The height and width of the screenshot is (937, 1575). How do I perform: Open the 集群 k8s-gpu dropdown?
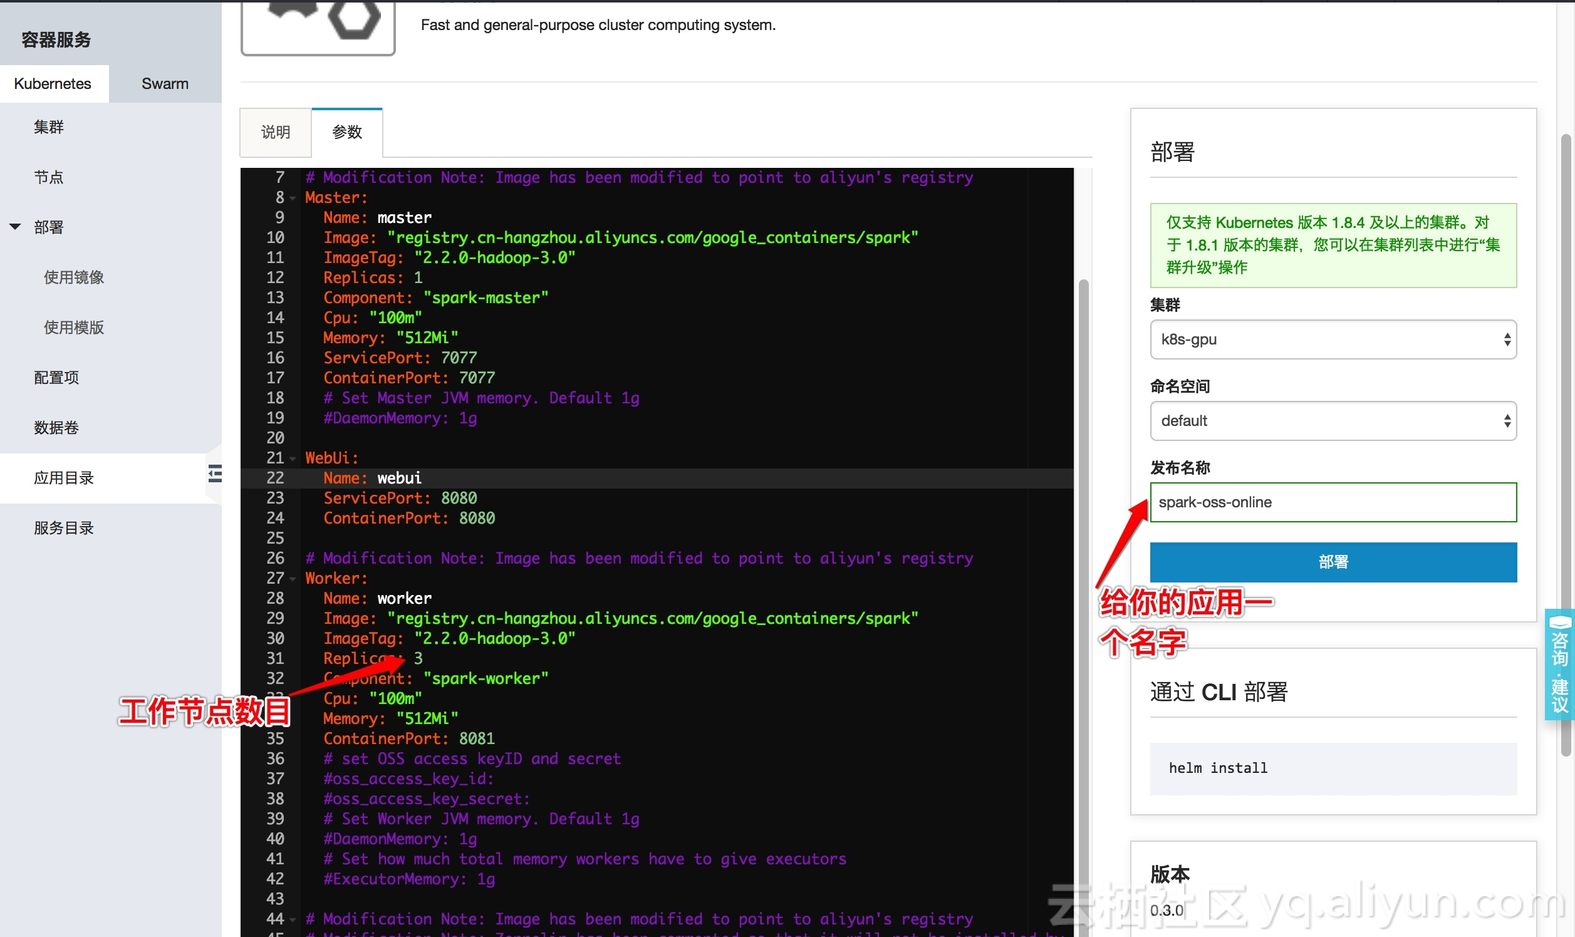[x=1333, y=339]
